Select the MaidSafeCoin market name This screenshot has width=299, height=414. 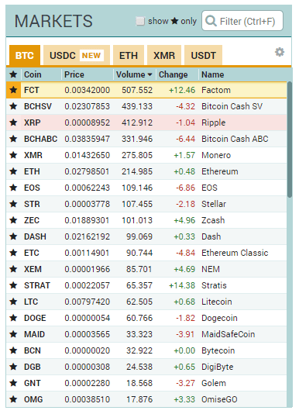[x=229, y=334]
